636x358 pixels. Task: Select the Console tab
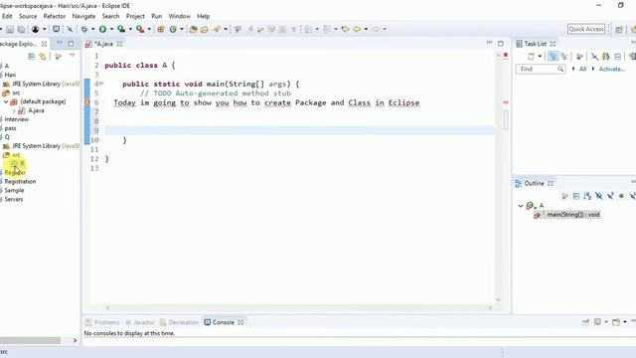(223, 322)
